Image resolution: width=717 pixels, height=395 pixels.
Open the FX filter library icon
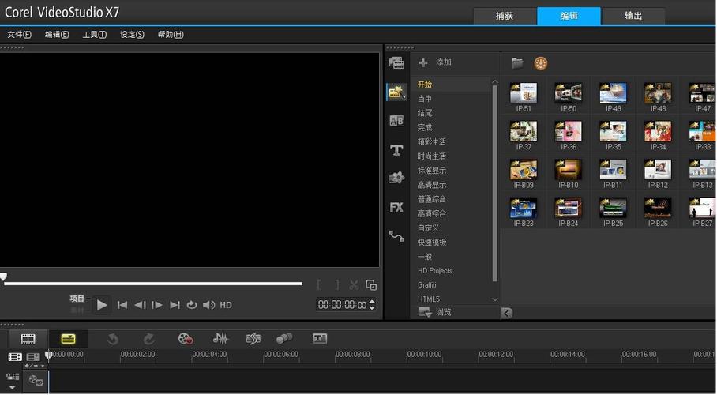click(396, 207)
